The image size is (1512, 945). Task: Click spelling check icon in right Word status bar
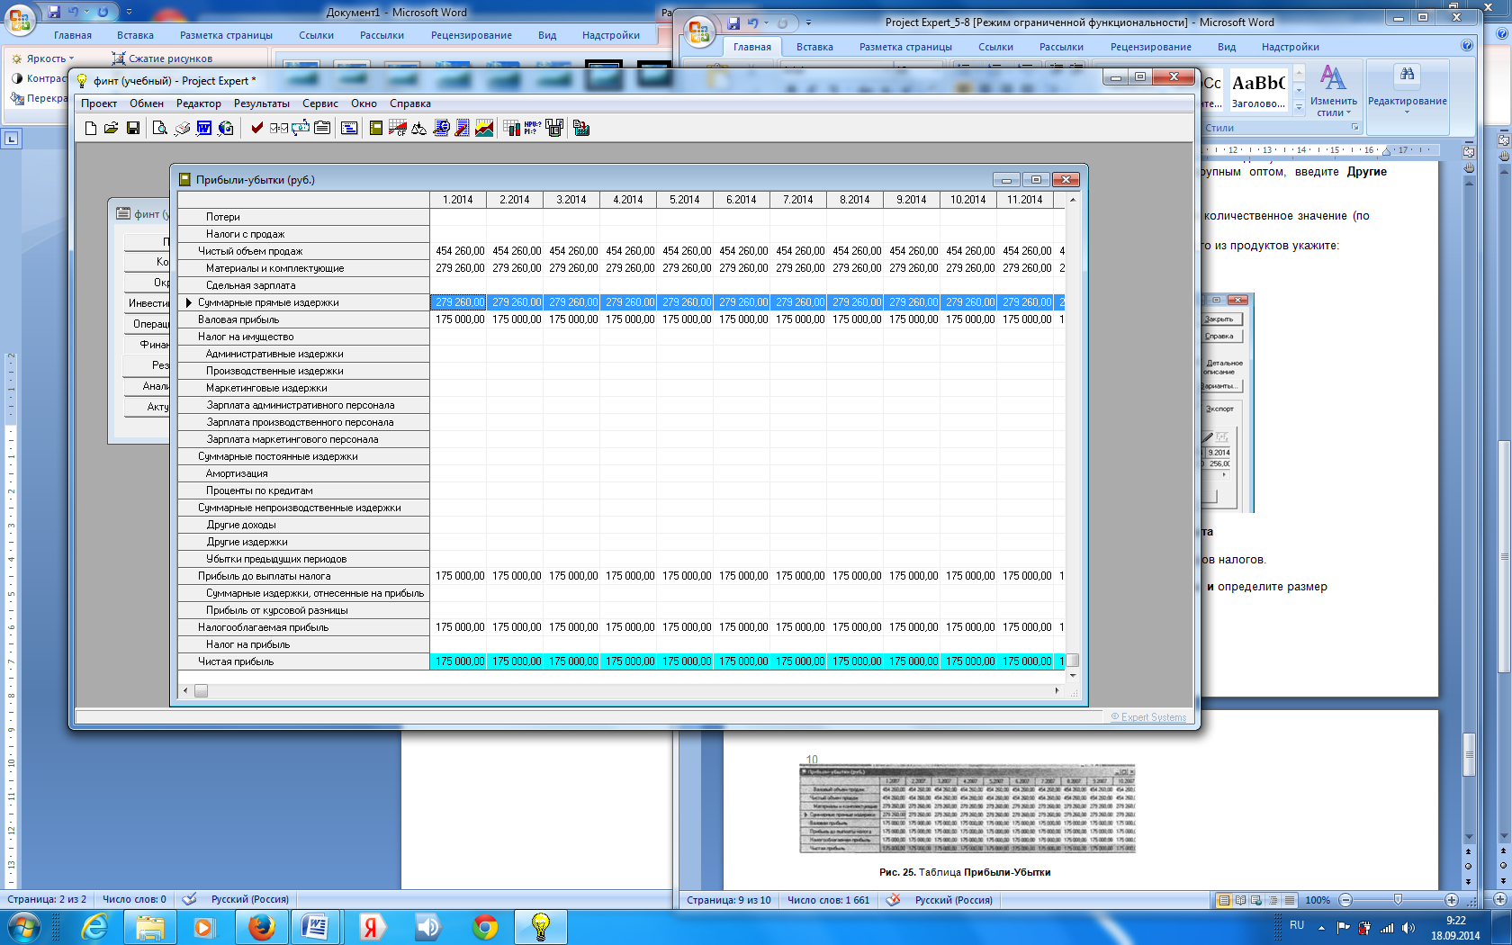point(893,900)
